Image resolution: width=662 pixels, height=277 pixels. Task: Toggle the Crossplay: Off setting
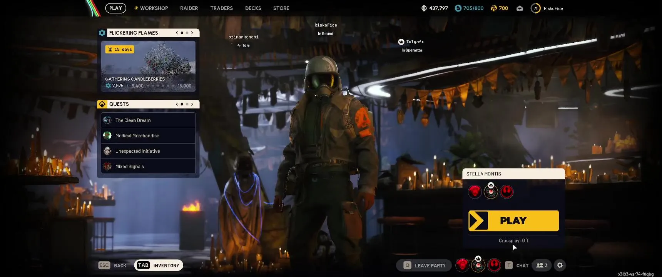click(513, 240)
